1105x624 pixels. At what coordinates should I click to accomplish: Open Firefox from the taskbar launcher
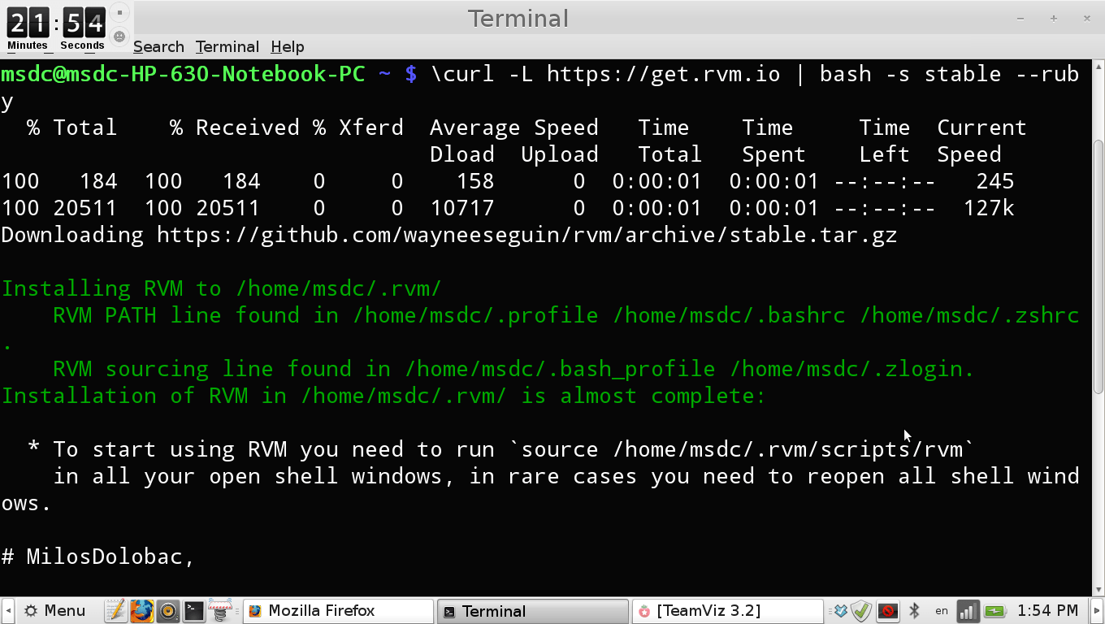tap(141, 610)
